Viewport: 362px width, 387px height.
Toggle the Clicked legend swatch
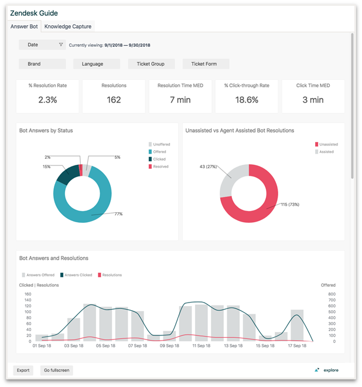pyautogui.click(x=150, y=159)
